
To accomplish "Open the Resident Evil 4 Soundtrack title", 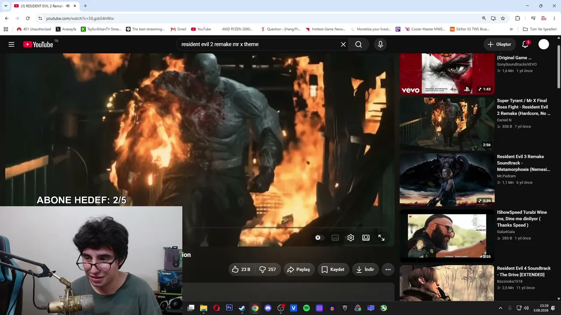I will coord(524,271).
